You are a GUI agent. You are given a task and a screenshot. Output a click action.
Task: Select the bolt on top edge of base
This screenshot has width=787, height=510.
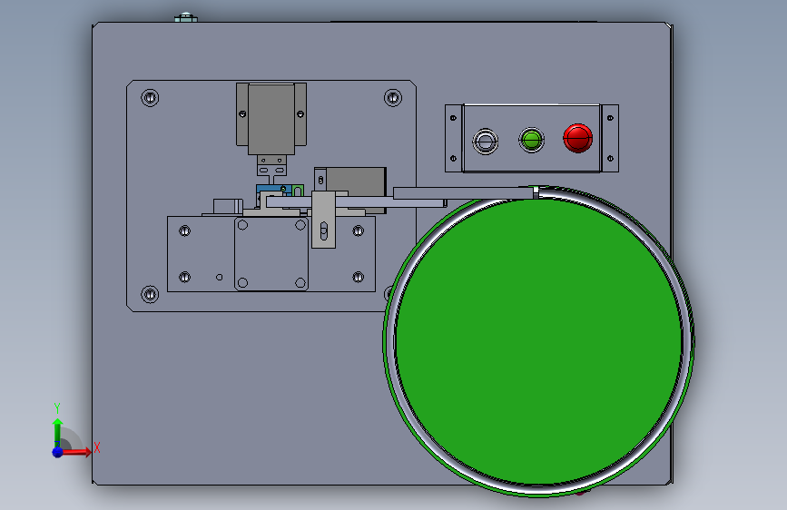click(x=186, y=17)
